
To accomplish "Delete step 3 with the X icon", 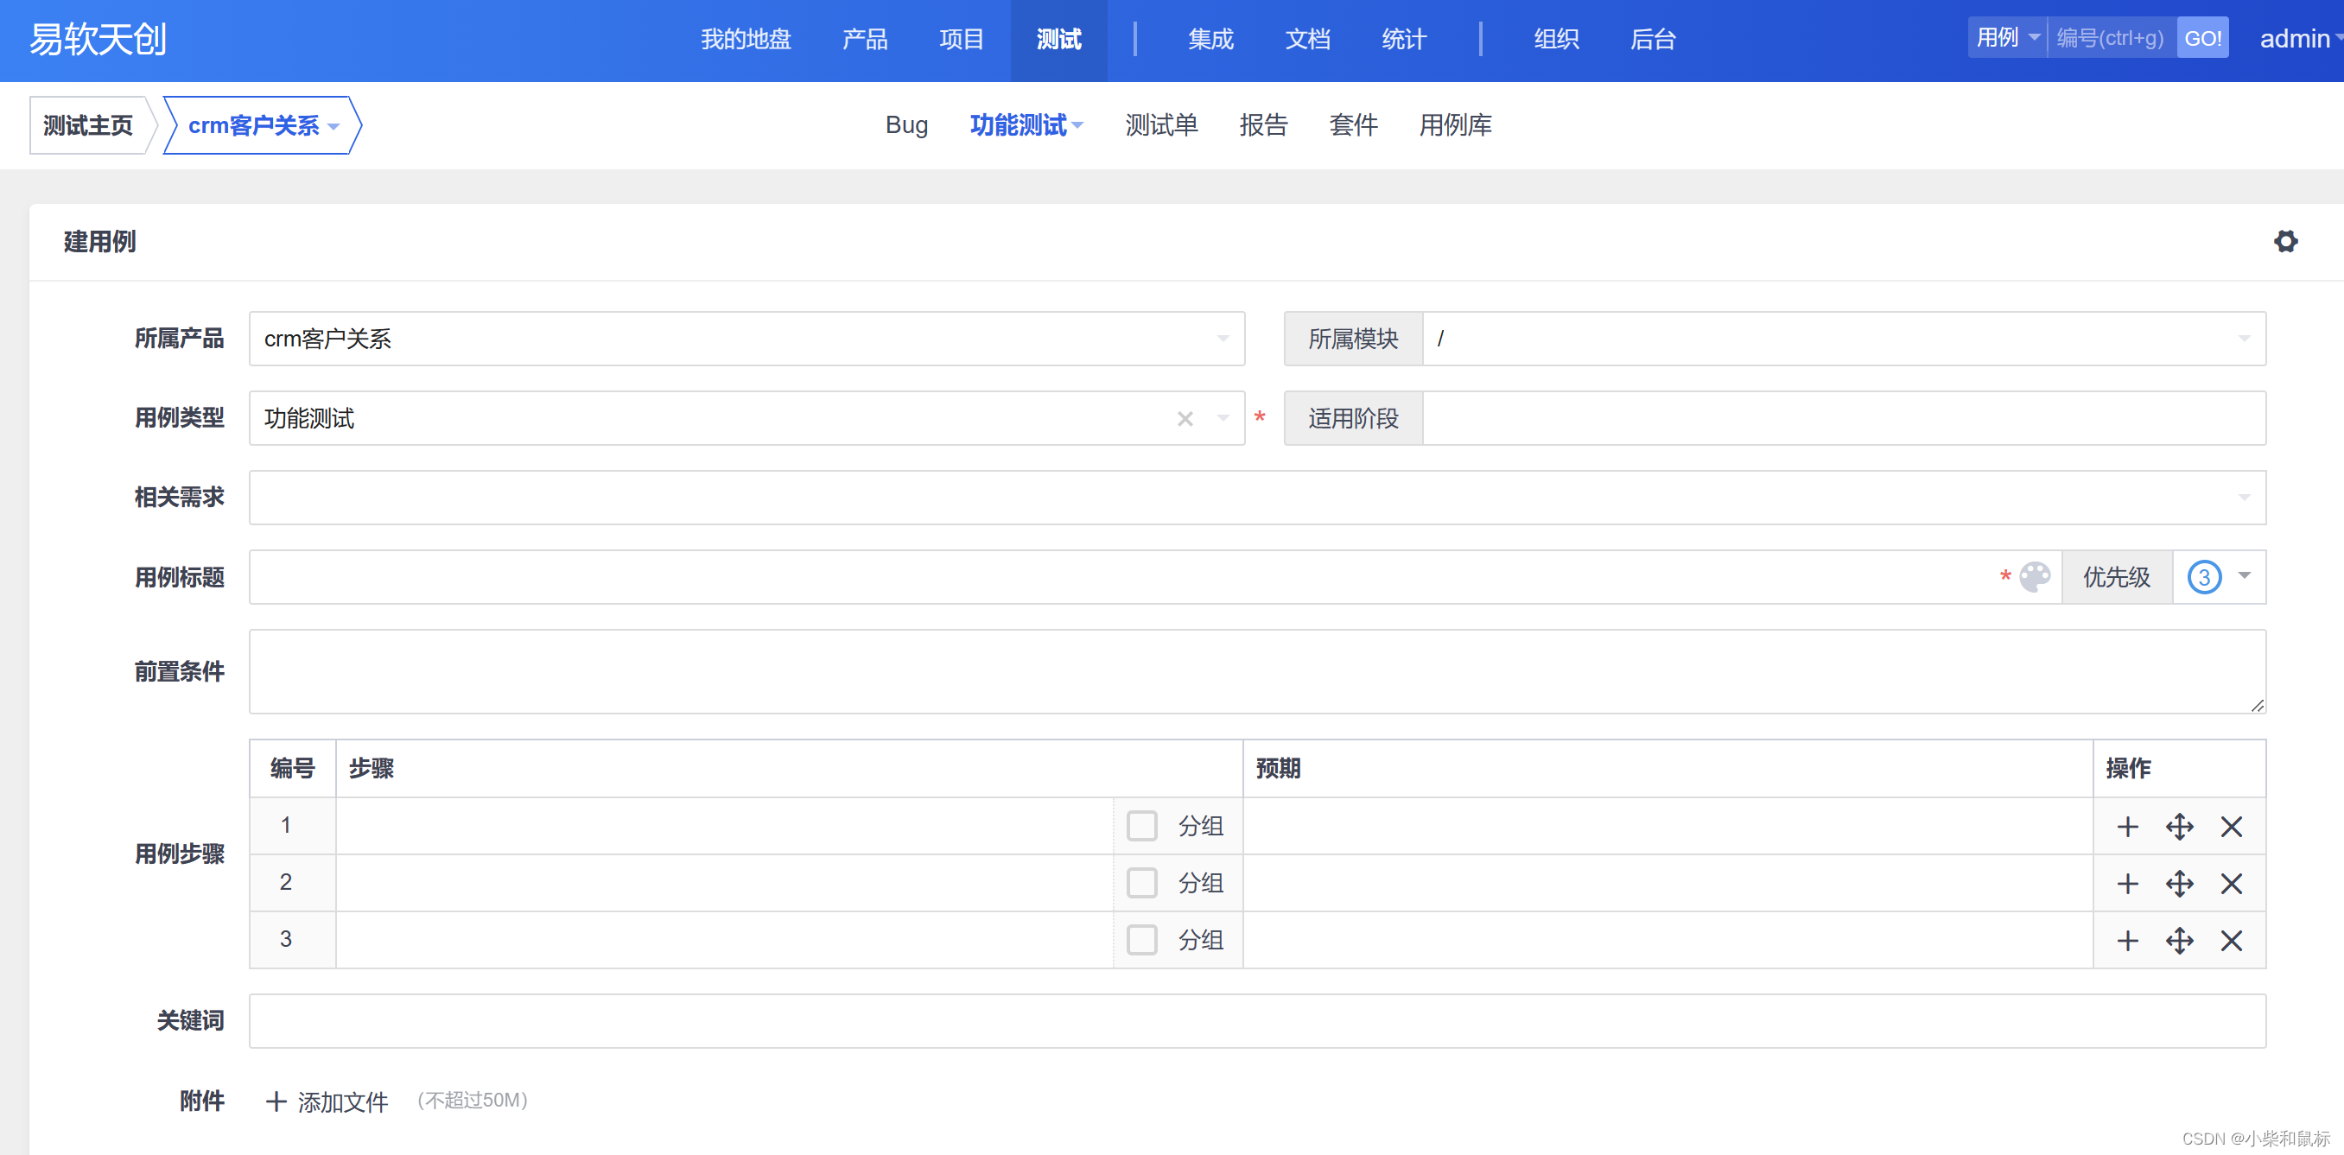I will (x=2230, y=940).
